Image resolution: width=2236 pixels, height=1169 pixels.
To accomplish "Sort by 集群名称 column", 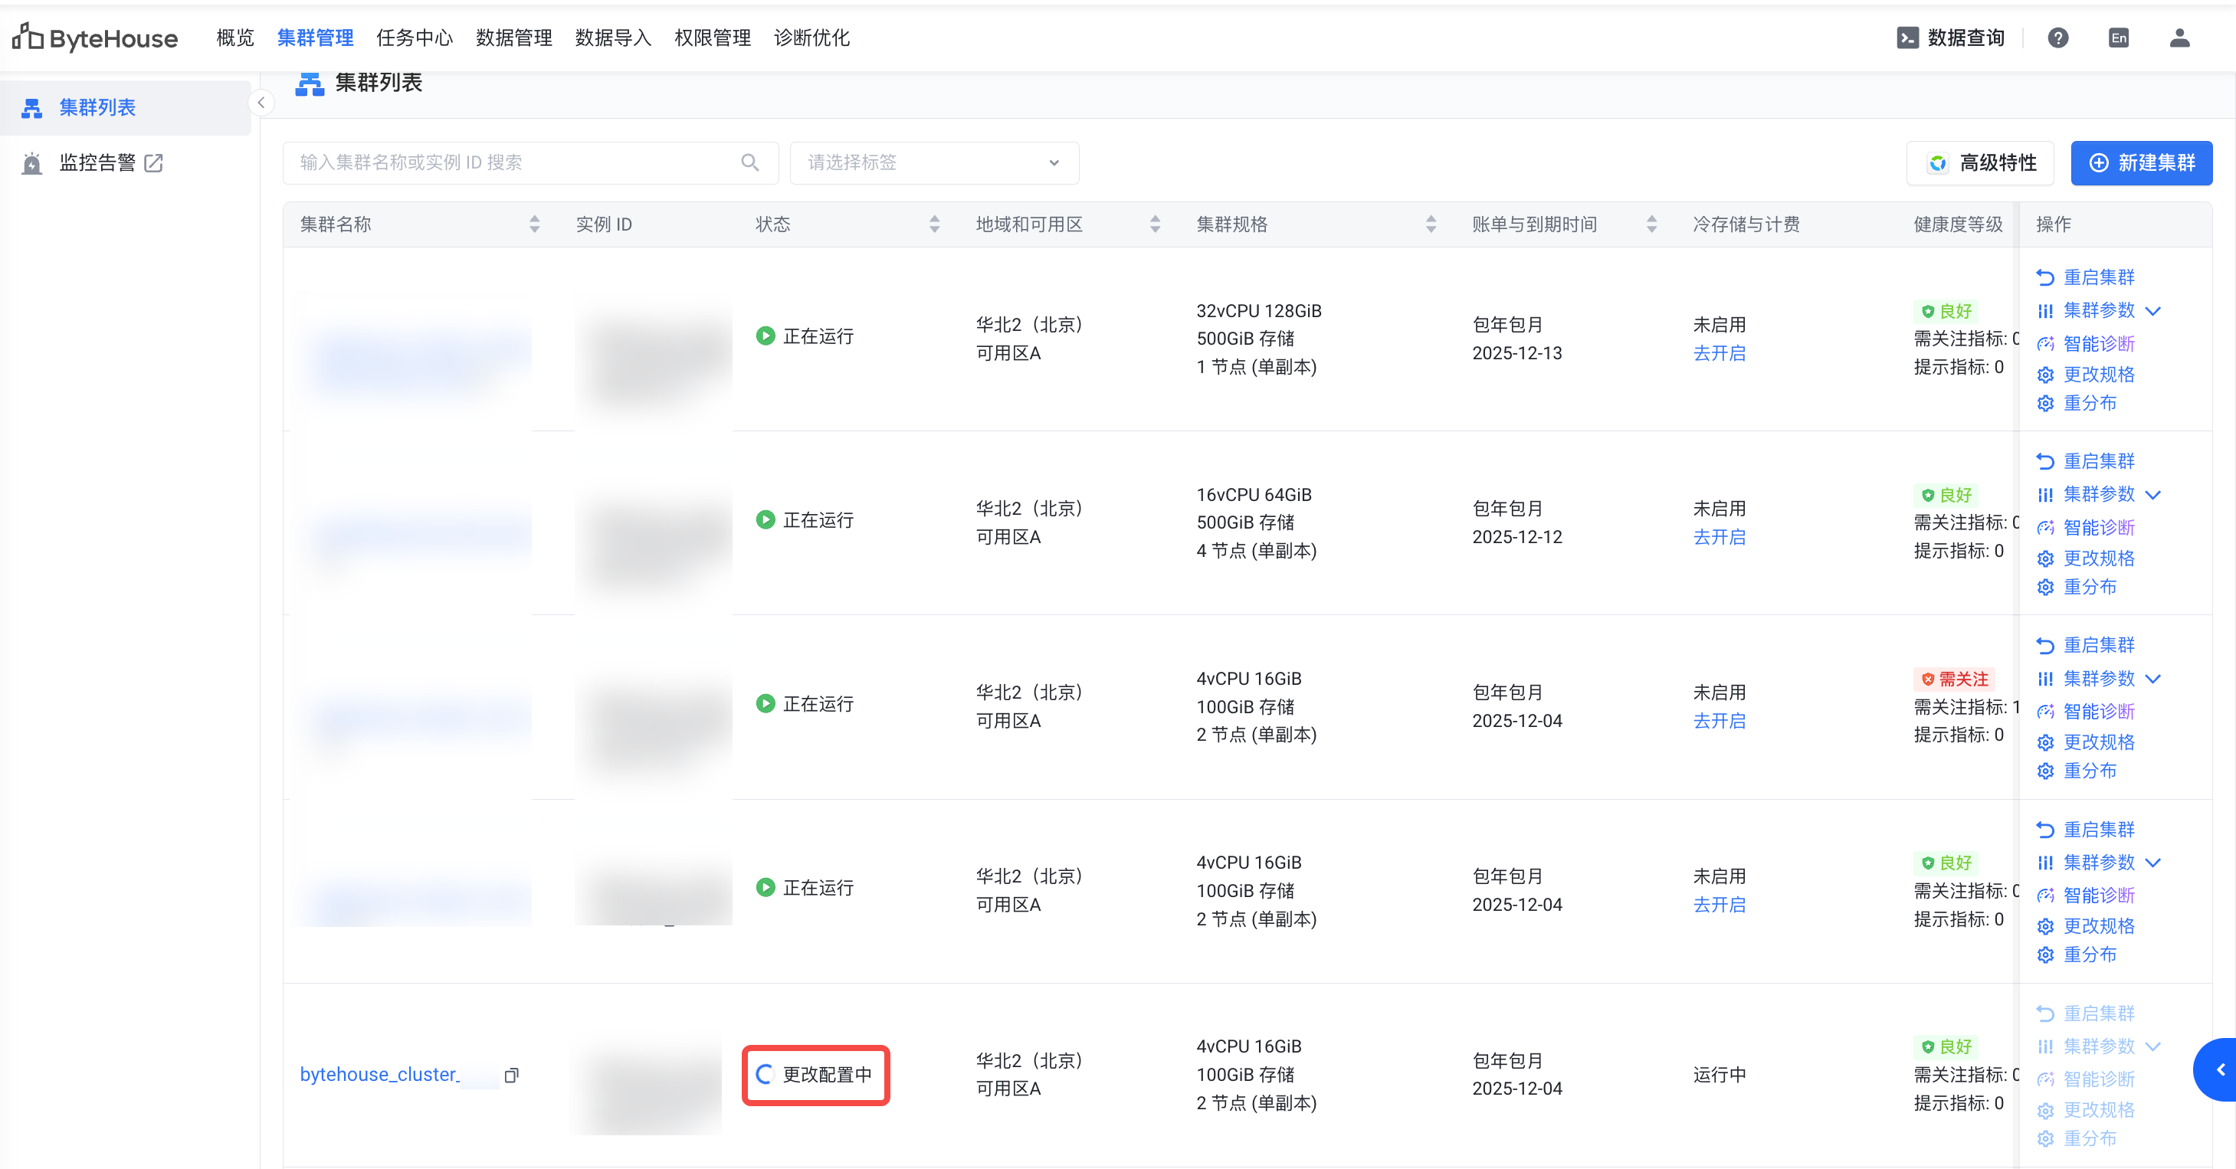I will pos(534,224).
